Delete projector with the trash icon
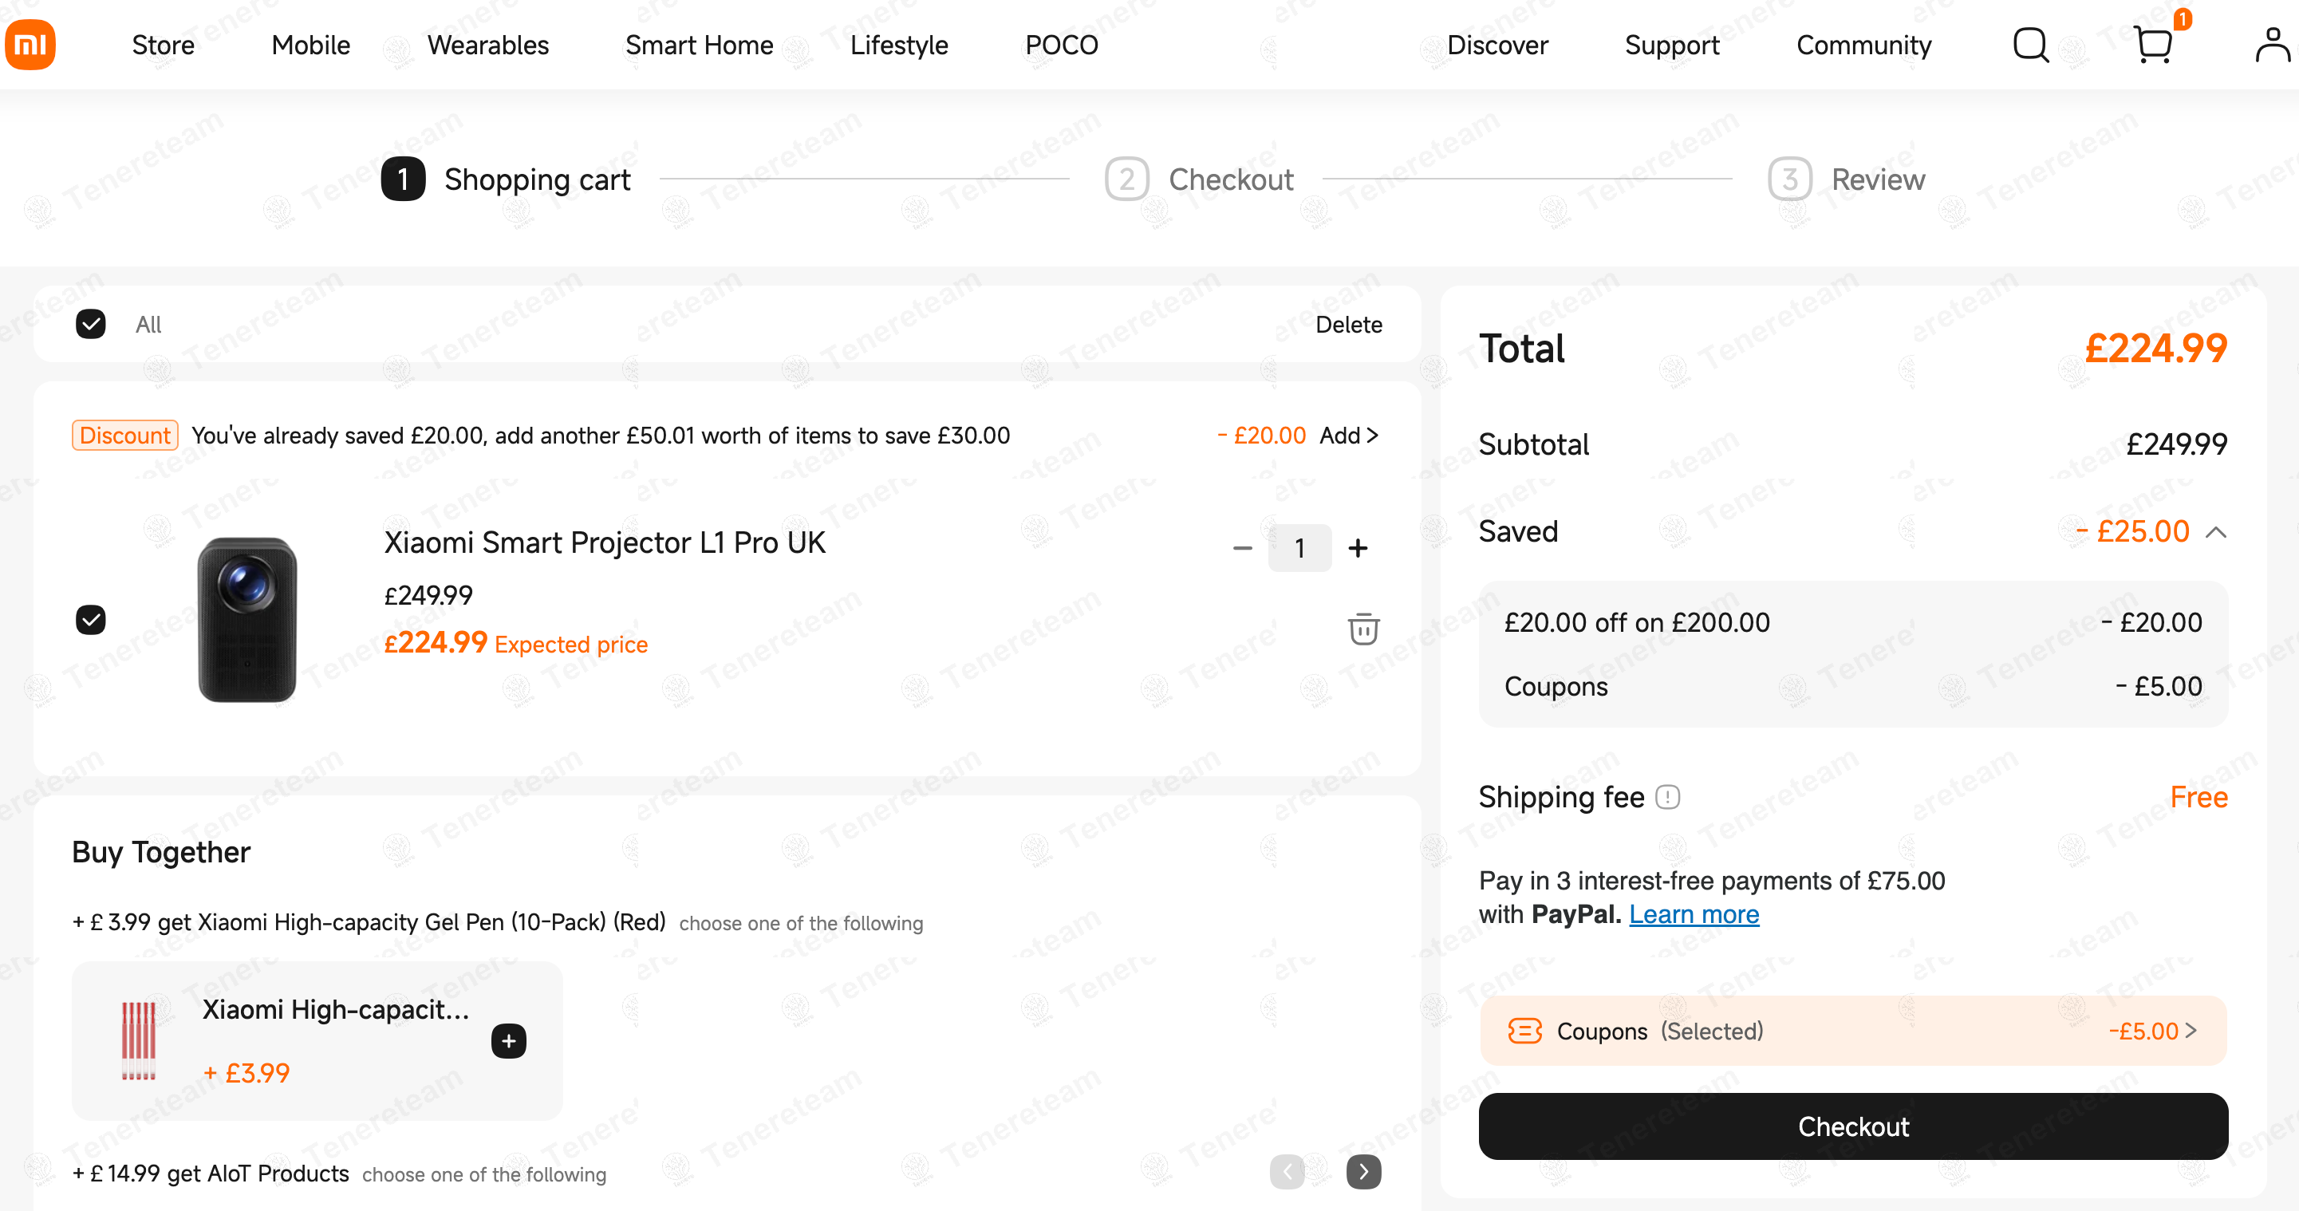 (1362, 629)
